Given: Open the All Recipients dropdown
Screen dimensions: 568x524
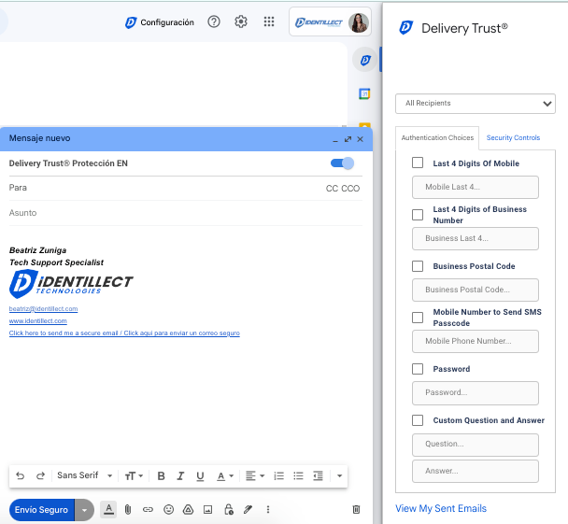Looking at the screenshot, I should coord(476,104).
